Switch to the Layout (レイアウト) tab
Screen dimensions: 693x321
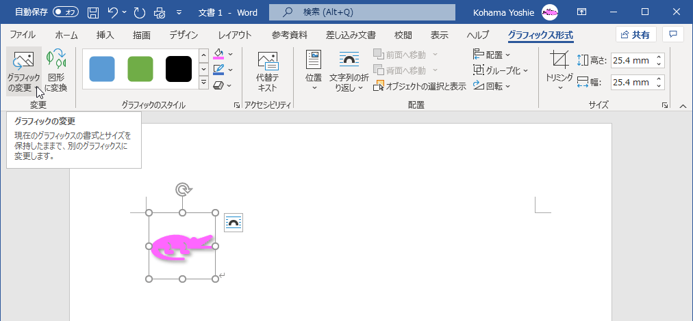click(x=235, y=36)
